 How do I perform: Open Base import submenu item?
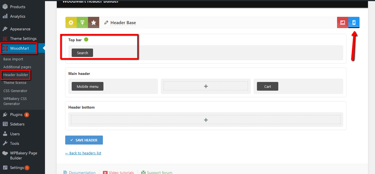click(x=13, y=59)
